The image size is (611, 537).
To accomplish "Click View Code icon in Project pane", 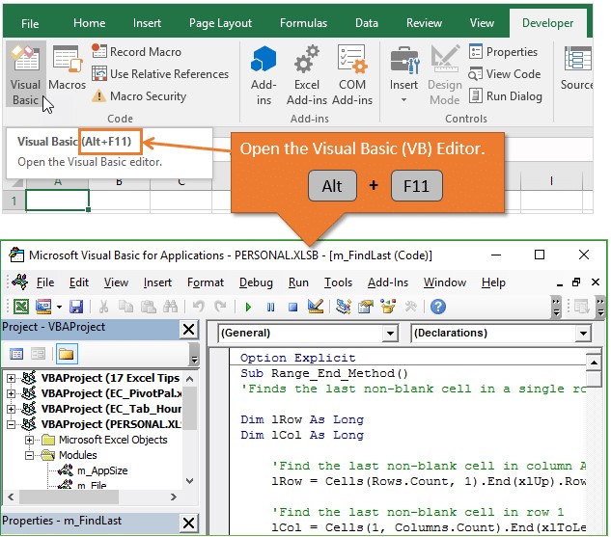I will [16, 354].
